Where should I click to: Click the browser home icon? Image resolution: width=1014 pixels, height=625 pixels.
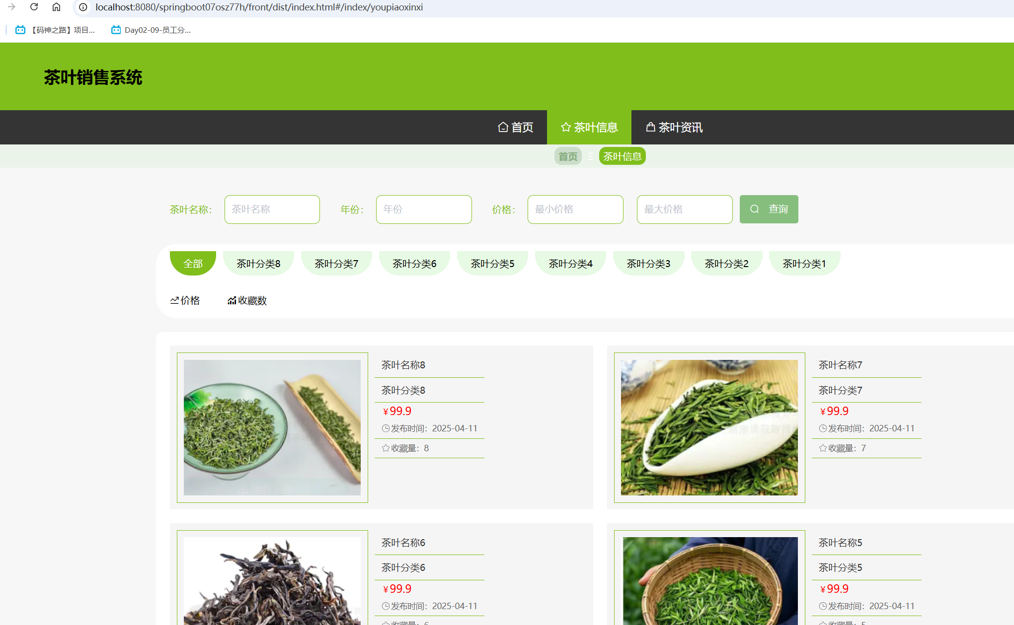pyautogui.click(x=56, y=7)
